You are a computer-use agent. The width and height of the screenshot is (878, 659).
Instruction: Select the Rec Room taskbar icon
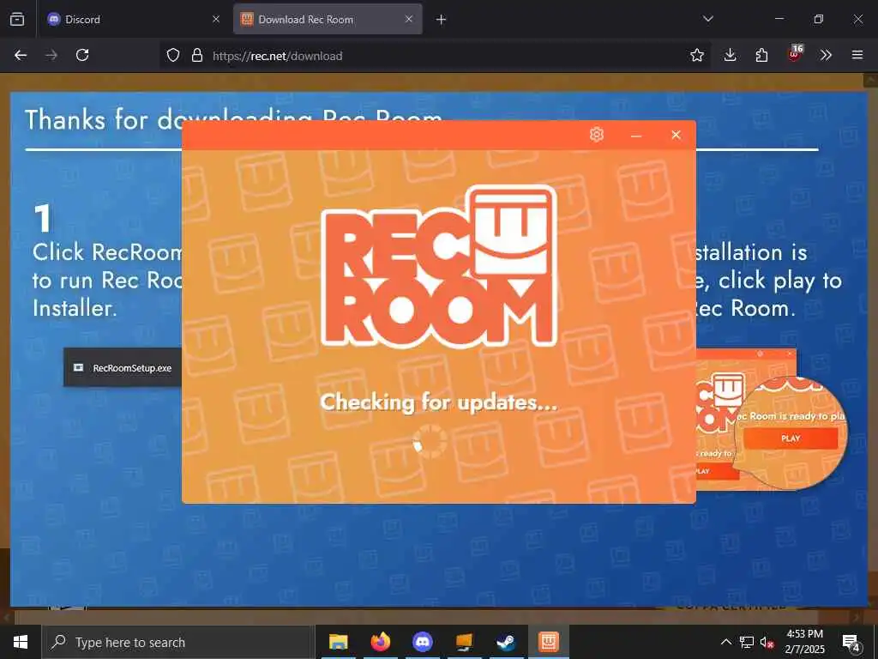coord(549,642)
